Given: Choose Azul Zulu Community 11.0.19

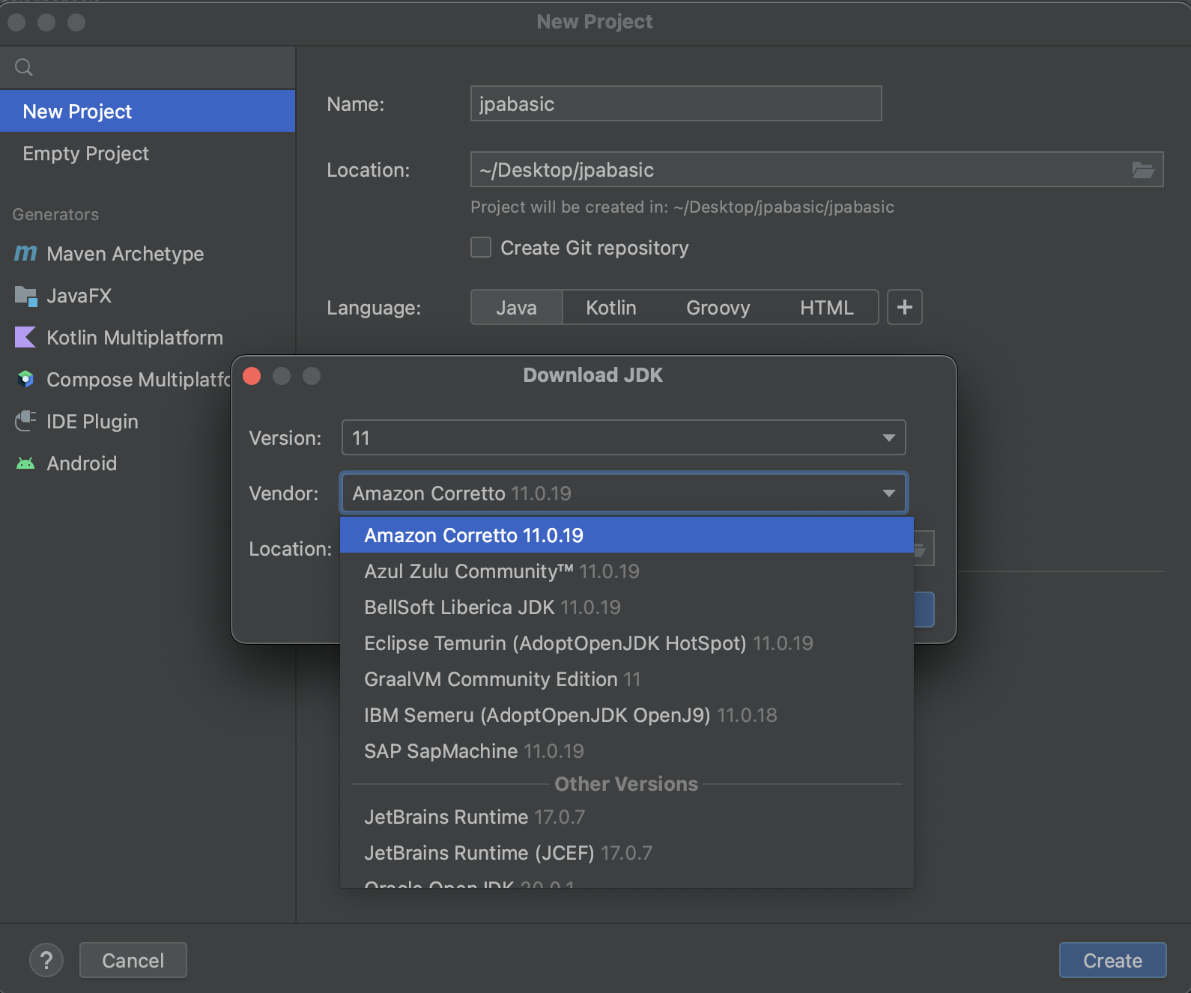Looking at the screenshot, I should 626,571.
